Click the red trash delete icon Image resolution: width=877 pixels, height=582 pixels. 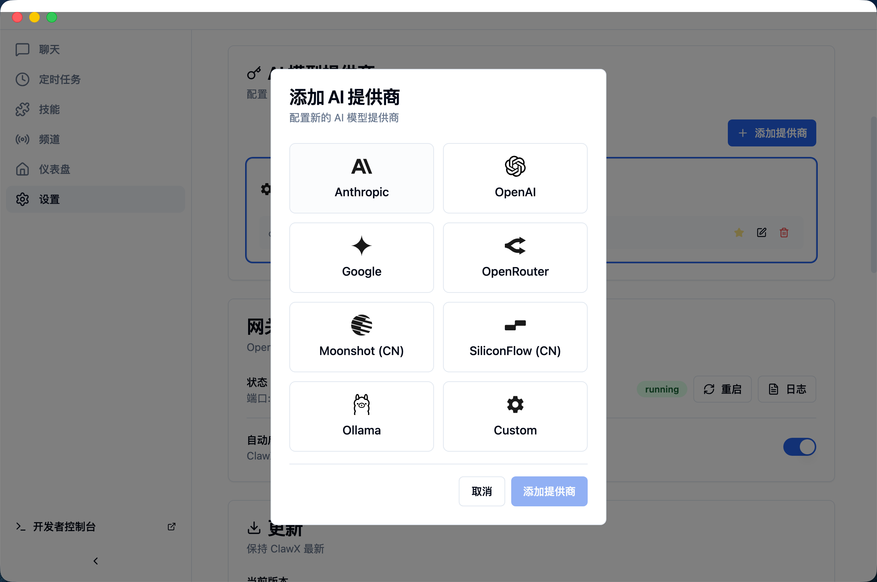coord(784,233)
